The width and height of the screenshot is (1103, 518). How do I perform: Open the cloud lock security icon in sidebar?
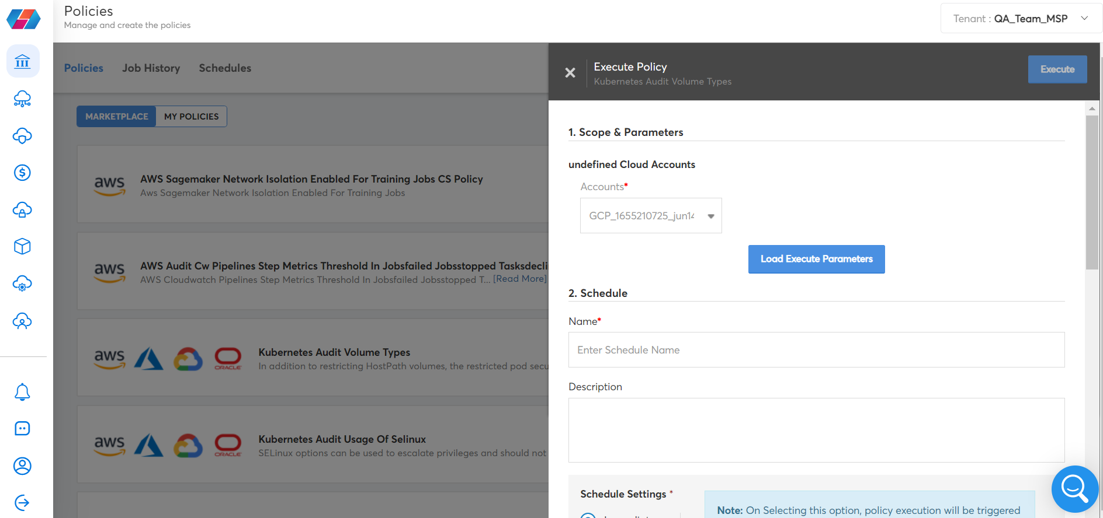22,209
